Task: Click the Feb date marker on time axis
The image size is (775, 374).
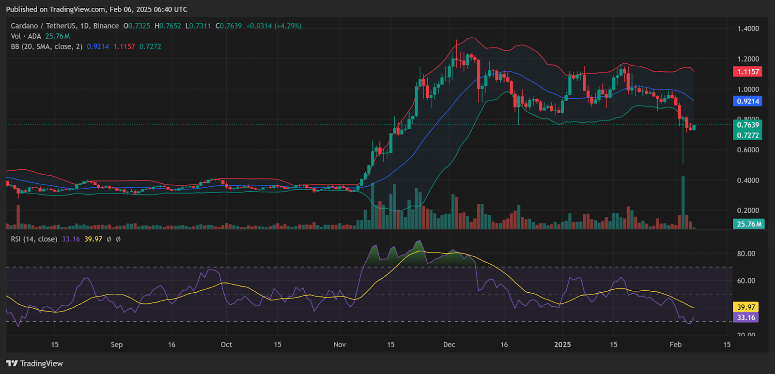Action: pos(675,344)
